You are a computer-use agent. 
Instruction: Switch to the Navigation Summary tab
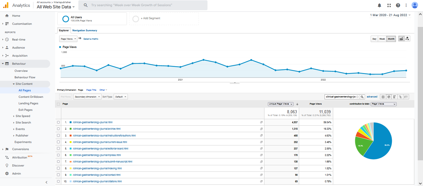(x=85, y=30)
